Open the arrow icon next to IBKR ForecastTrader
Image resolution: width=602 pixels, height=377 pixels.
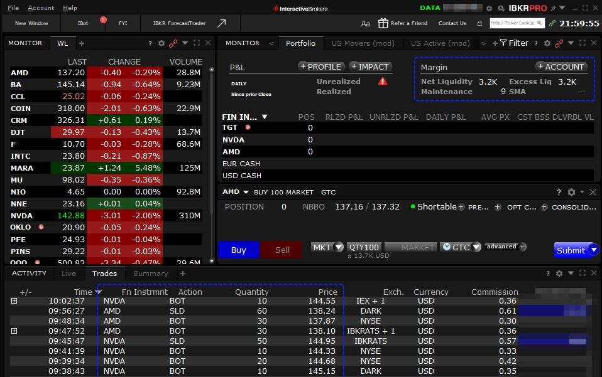click(222, 23)
